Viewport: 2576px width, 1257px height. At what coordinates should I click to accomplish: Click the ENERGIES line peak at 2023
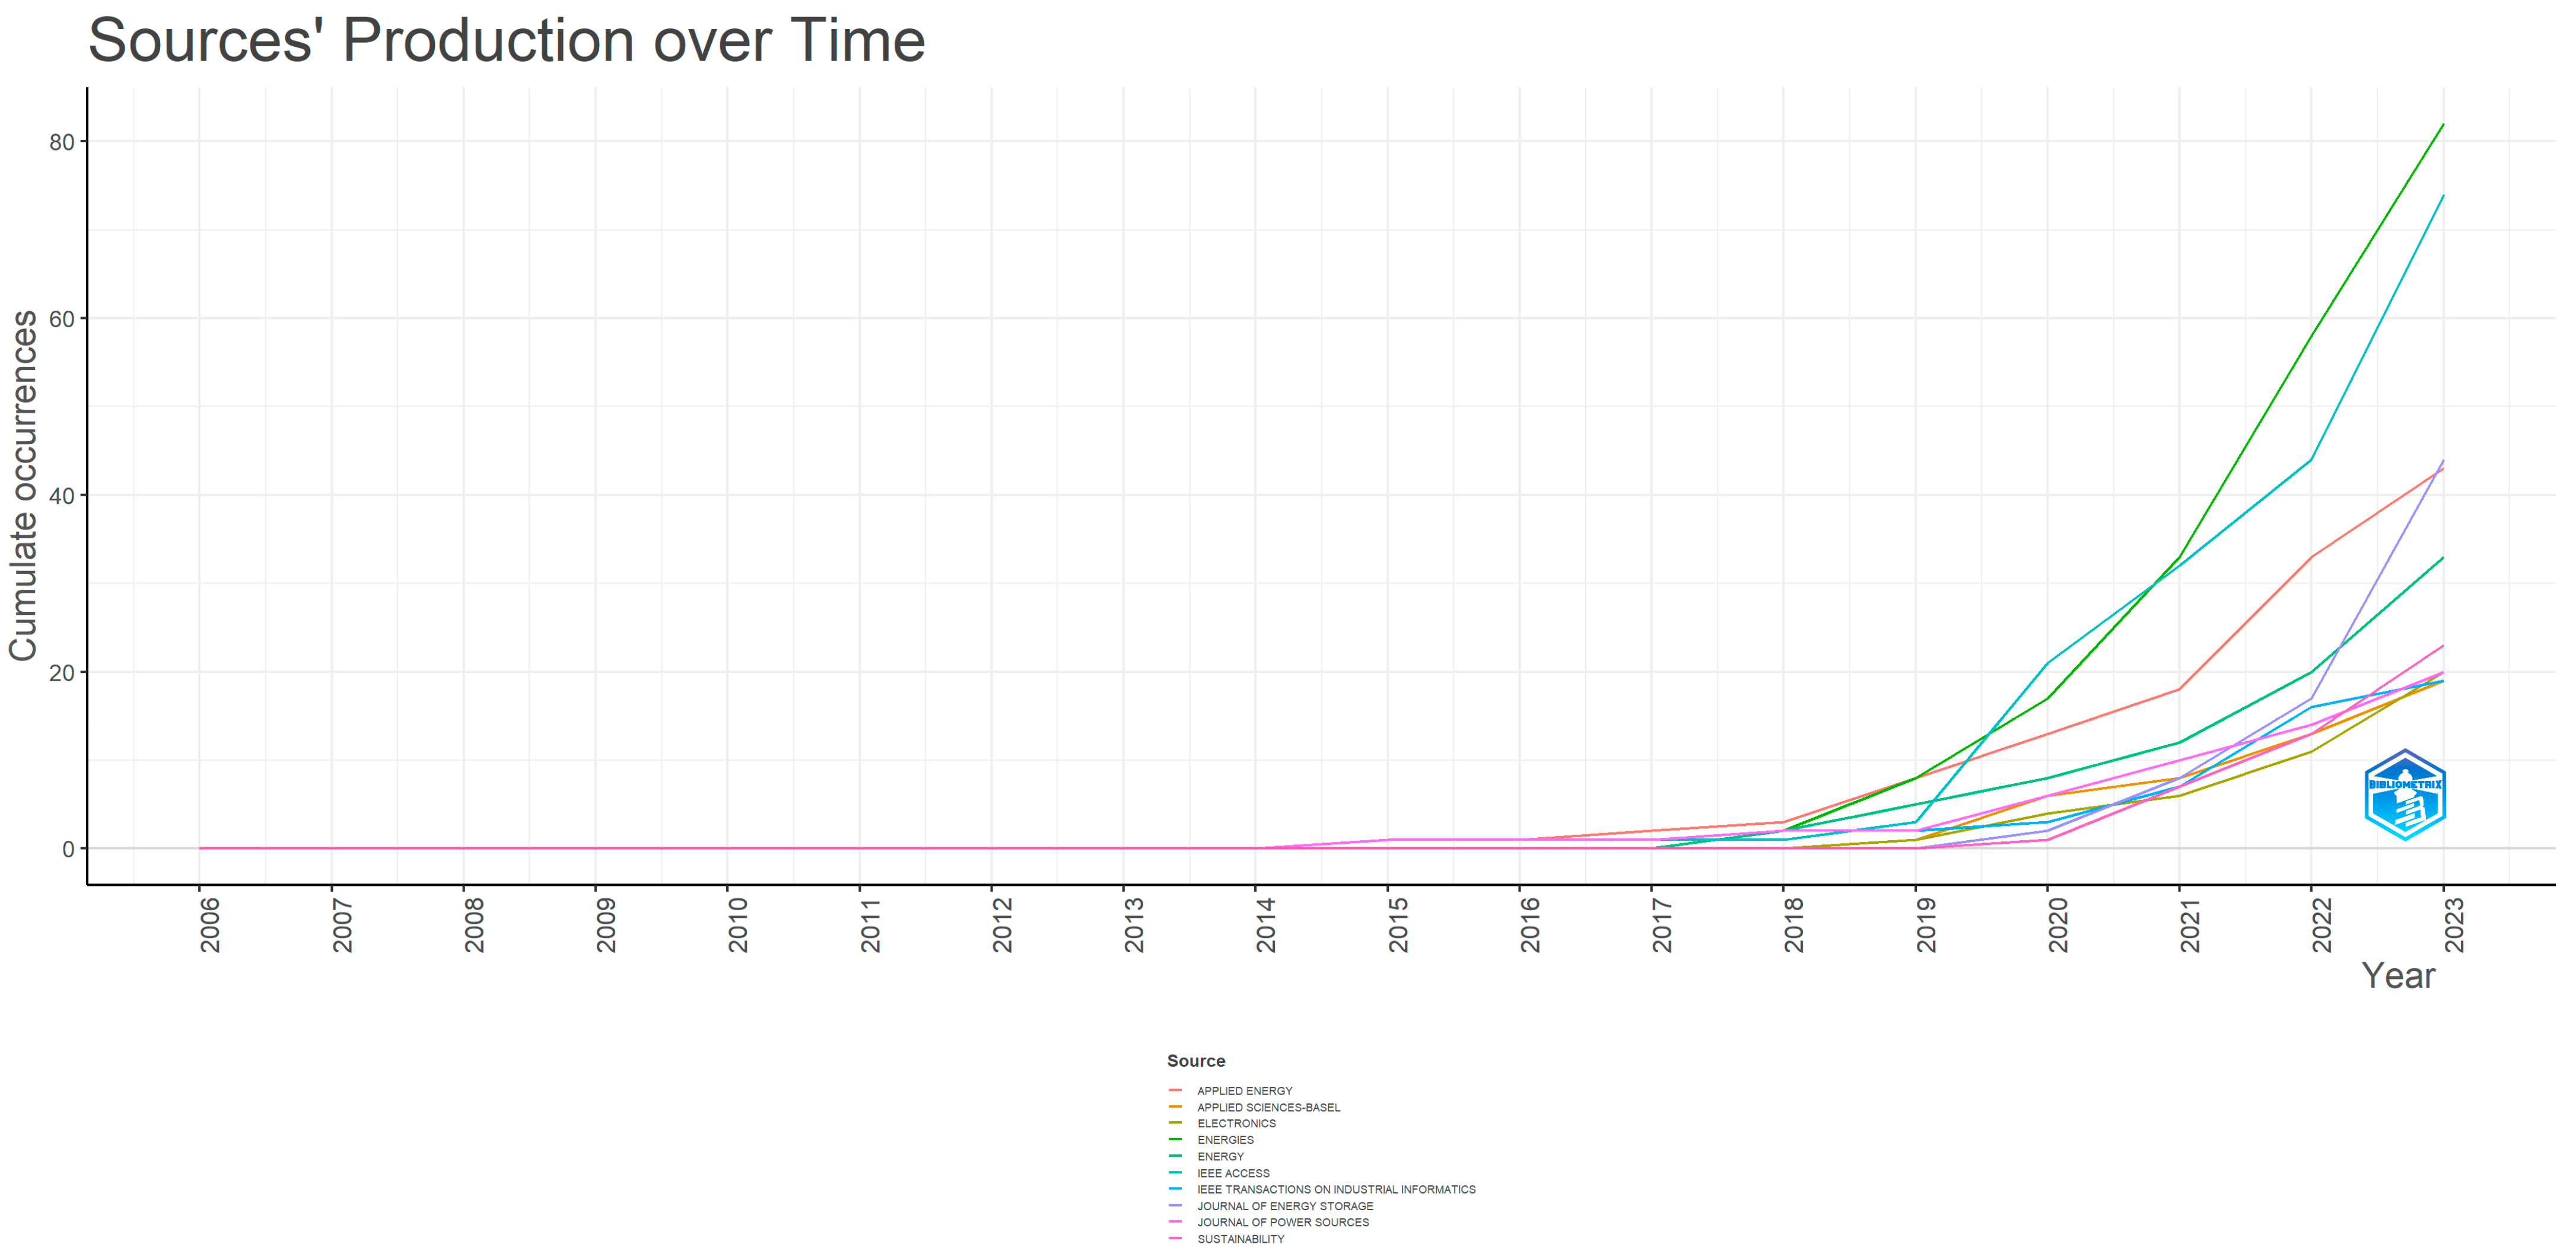click(x=2442, y=125)
